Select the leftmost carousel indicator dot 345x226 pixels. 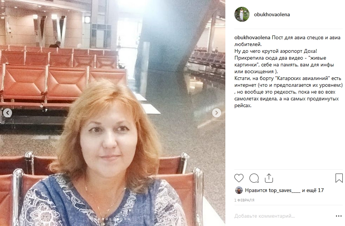click(x=99, y=219)
